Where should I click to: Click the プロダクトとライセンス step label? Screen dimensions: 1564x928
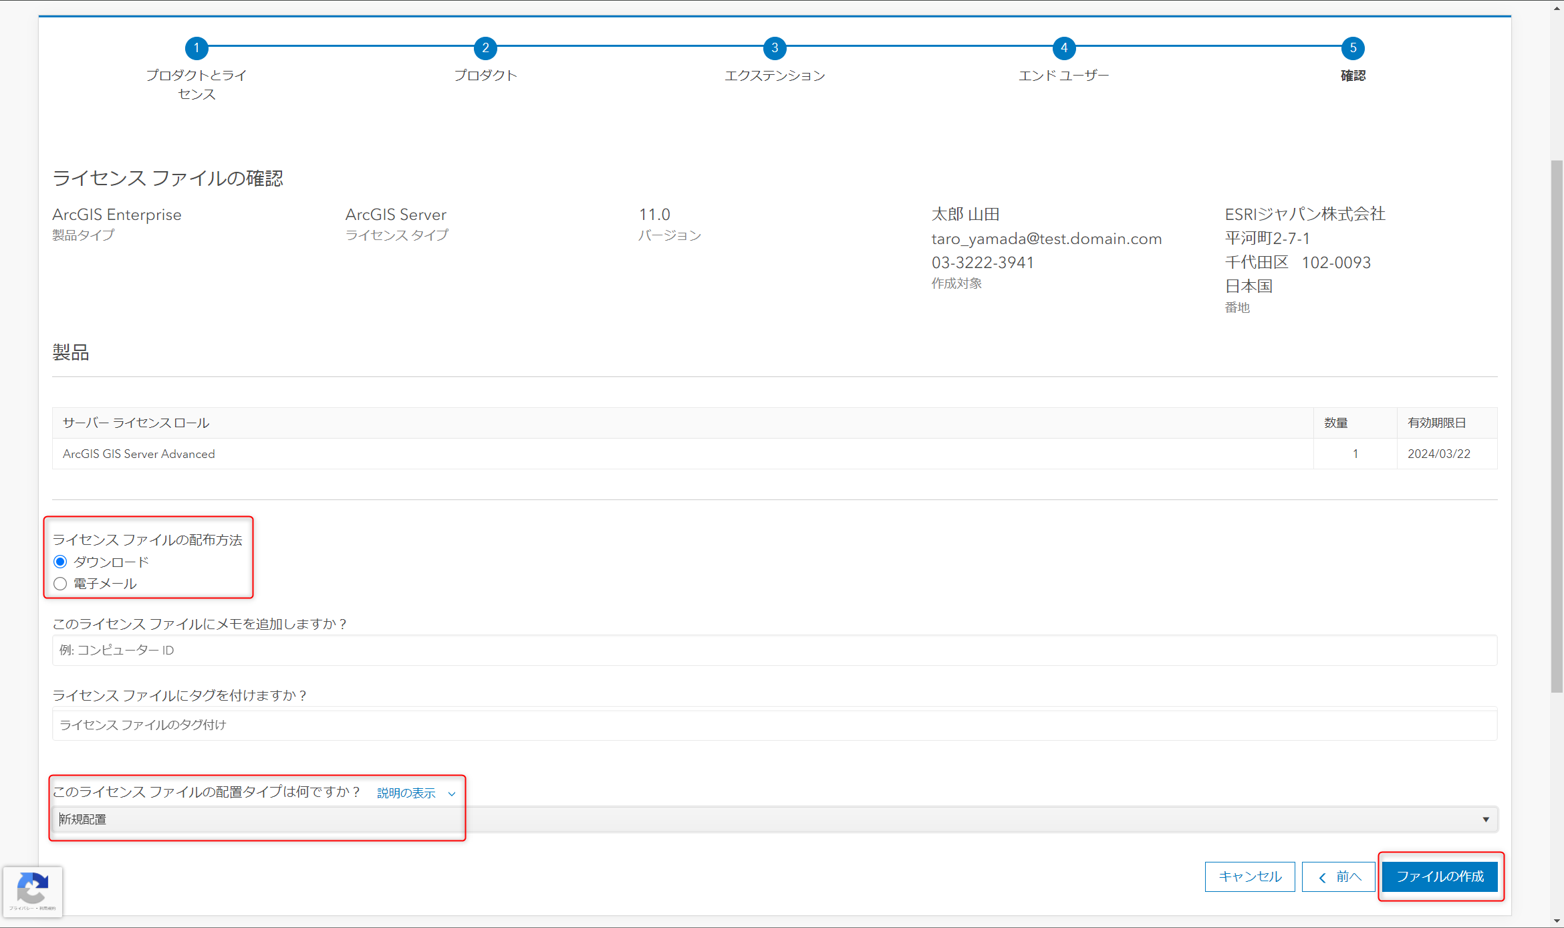click(x=197, y=84)
